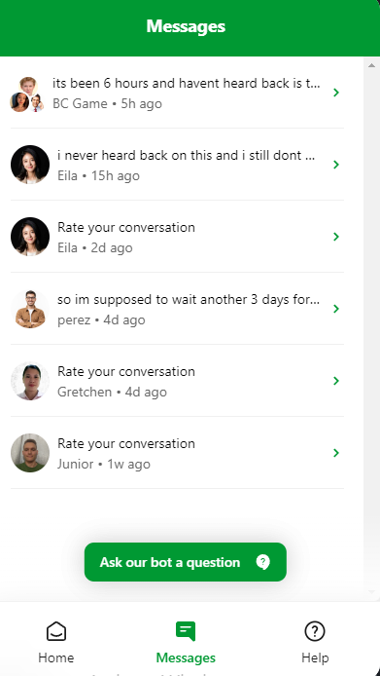Viewport: 380px width, 676px height.
Task: Click the scrollbar up arrow
Action: (x=371, y=65)
